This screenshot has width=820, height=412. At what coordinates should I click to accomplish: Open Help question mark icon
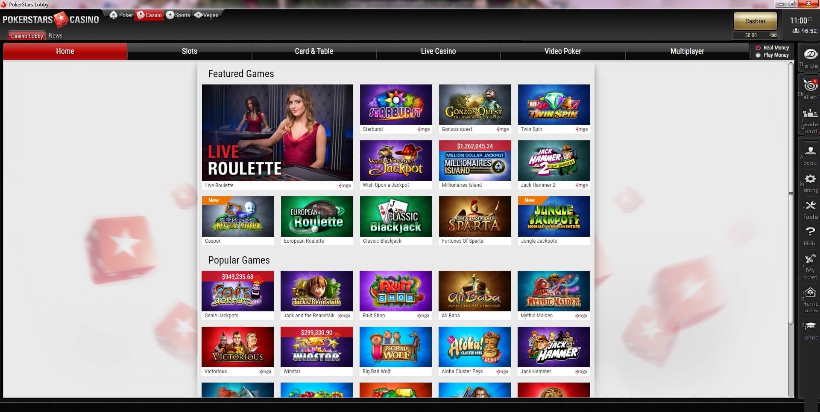pyautogui.click(x=810, y=232)
